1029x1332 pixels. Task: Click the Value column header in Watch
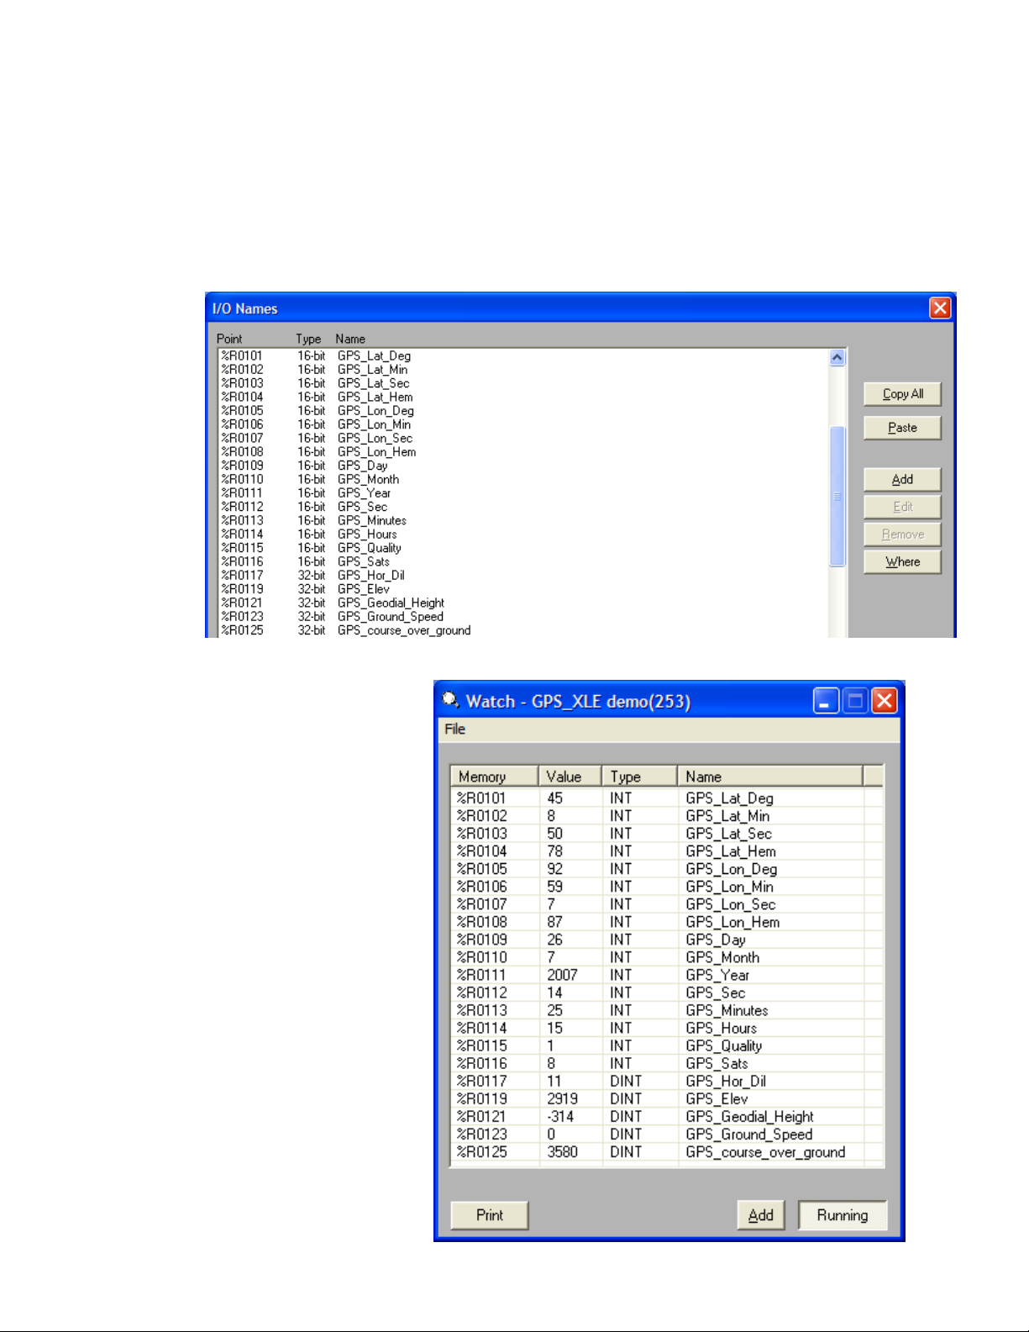click(570, 777)
